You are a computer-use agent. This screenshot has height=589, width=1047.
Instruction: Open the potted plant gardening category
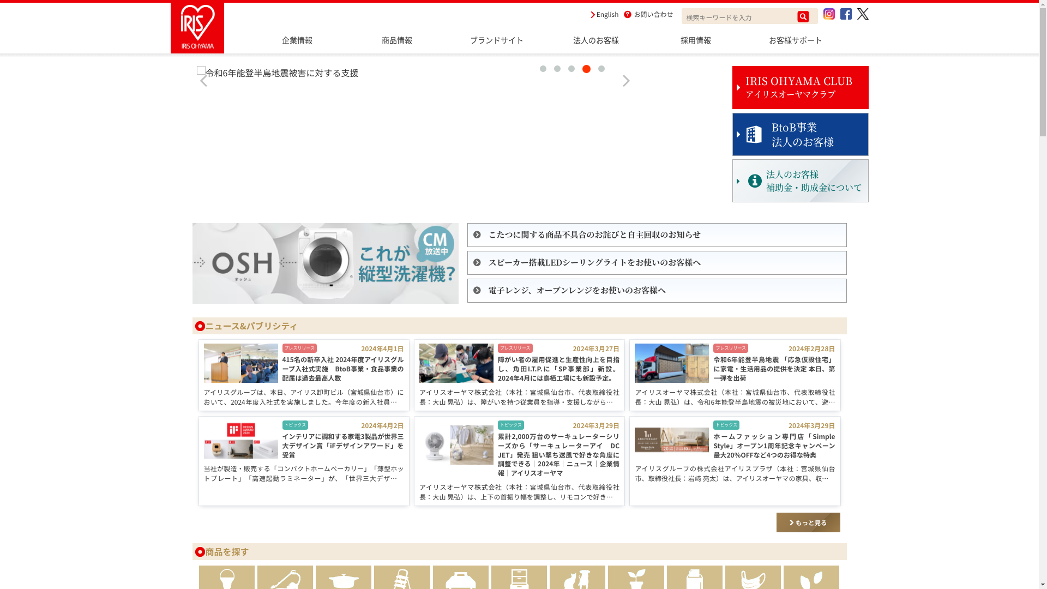coord(636,577)
